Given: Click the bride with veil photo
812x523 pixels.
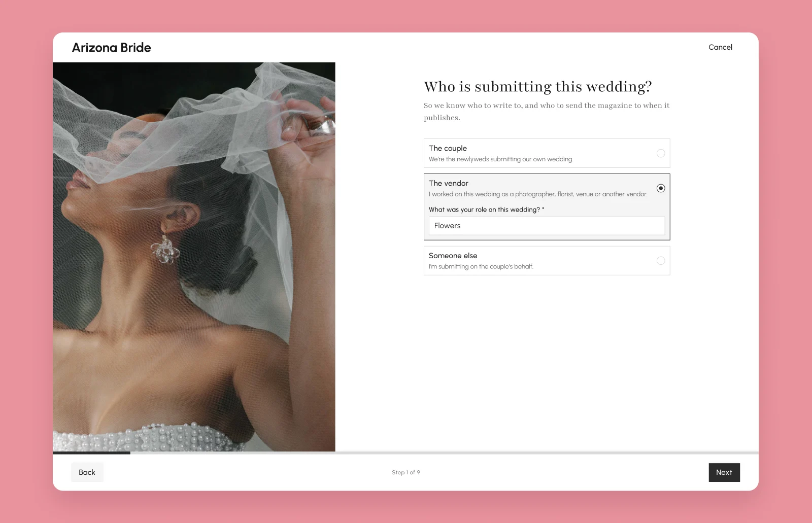Looking at the screenshot, I should point(194,257).
